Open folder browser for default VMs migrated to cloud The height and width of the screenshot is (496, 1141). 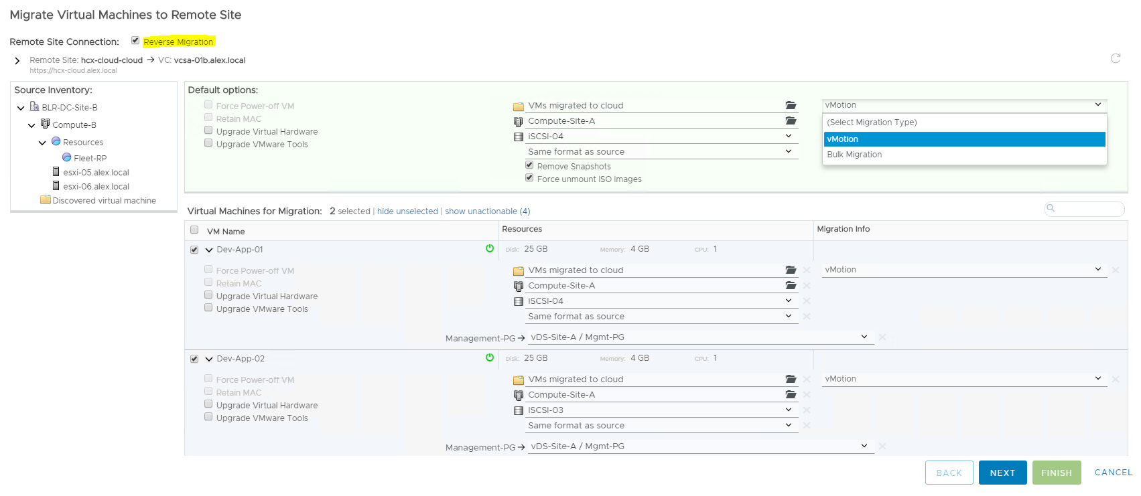791,106
